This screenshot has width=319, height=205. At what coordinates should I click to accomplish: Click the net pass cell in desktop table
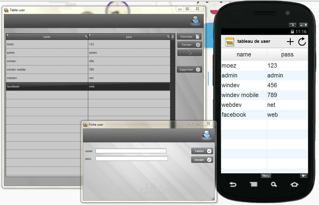tap(129, 78)
